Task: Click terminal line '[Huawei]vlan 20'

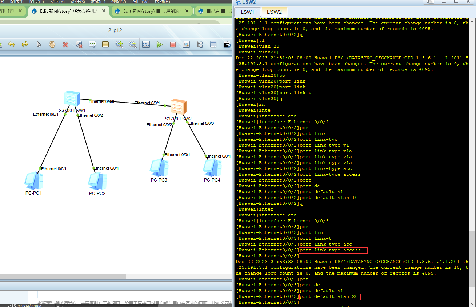Action: pyautogui.click(x=258, y=46)
